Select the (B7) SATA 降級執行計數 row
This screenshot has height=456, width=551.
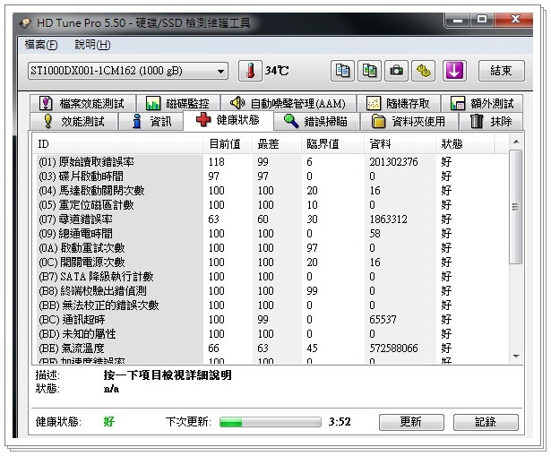pyautogui.click(x=271, y=277)
